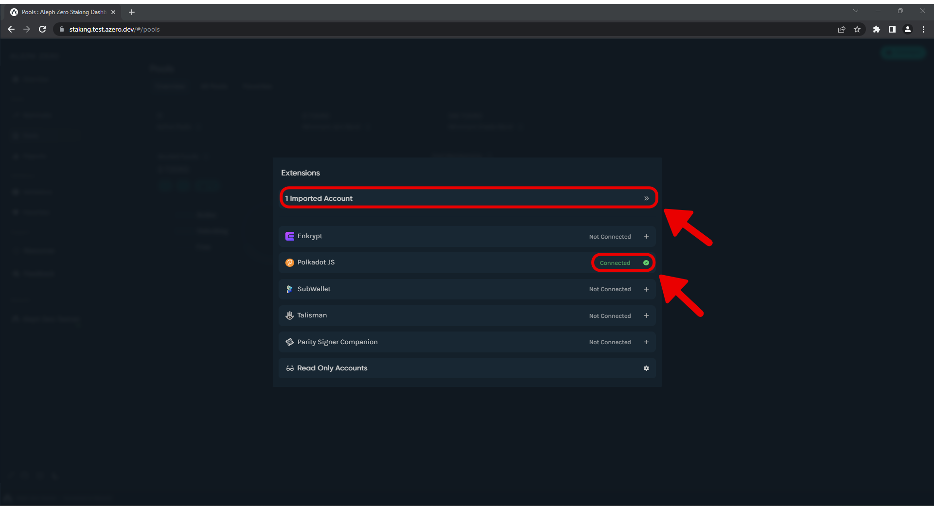Open the tab search dropdown chevron
This screenshot has height=506, width=934.
tap(855, 11)
